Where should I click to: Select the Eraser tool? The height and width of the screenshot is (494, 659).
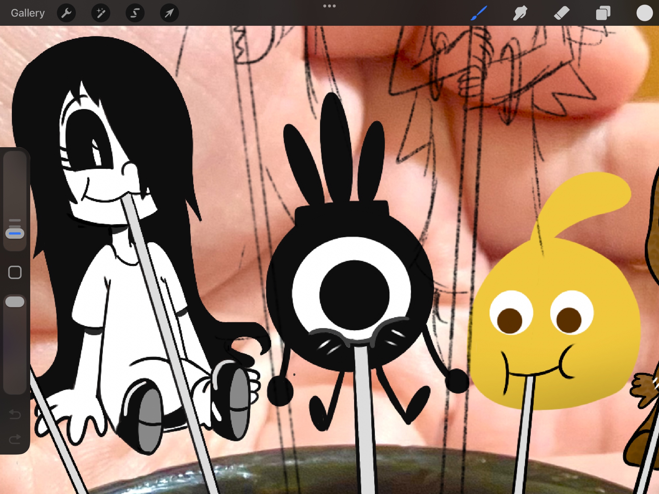pos(561,13)
